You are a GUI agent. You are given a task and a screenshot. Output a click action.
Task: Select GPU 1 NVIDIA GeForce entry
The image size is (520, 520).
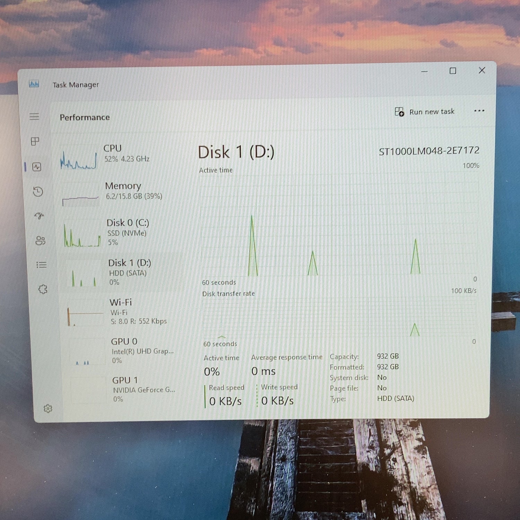pos(129,389)
